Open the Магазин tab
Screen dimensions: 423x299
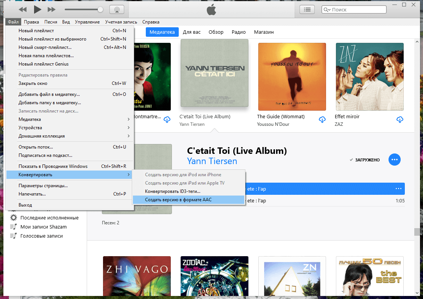264,32
